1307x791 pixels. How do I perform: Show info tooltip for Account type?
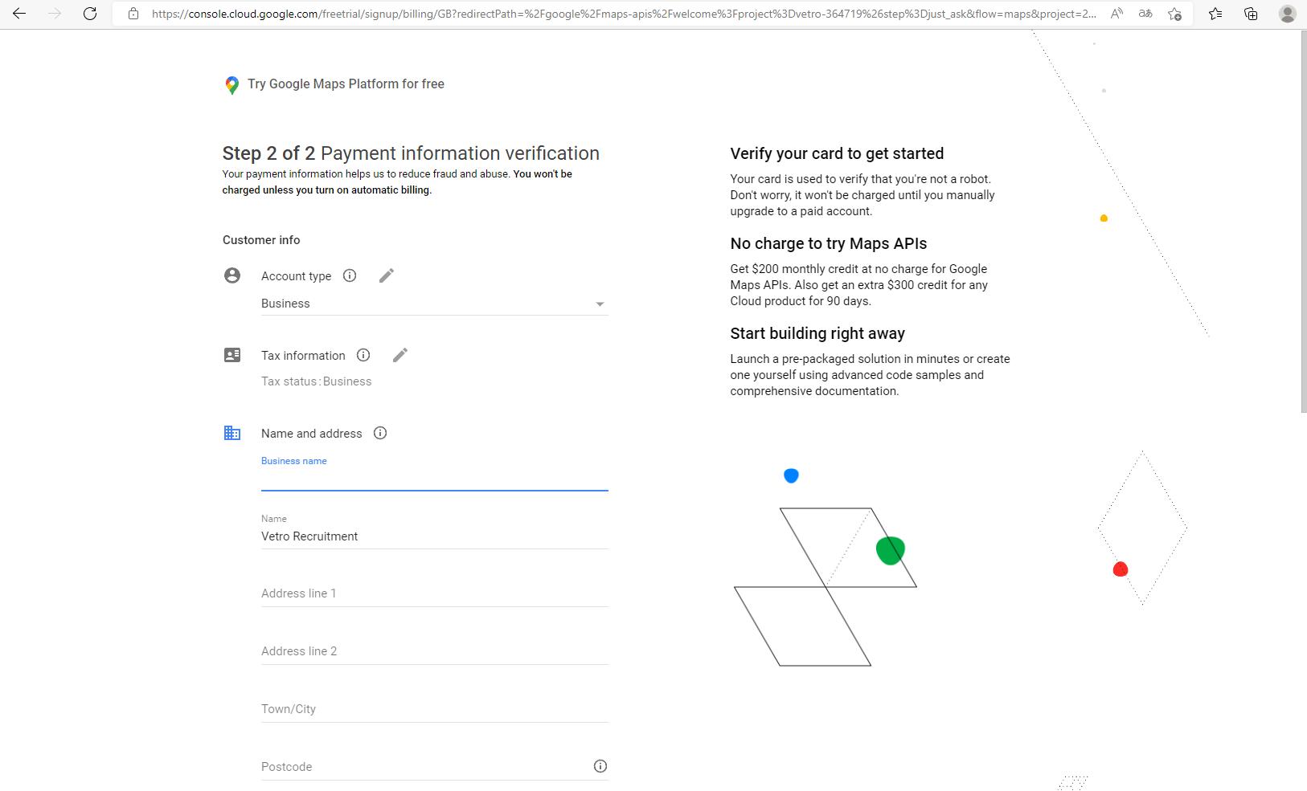coord(350,275)
